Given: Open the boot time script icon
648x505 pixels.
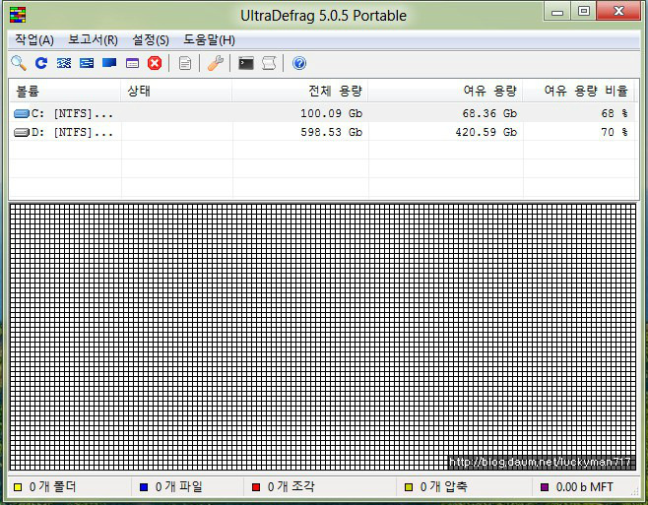Looking at the screenshot, I should [269, 63].
